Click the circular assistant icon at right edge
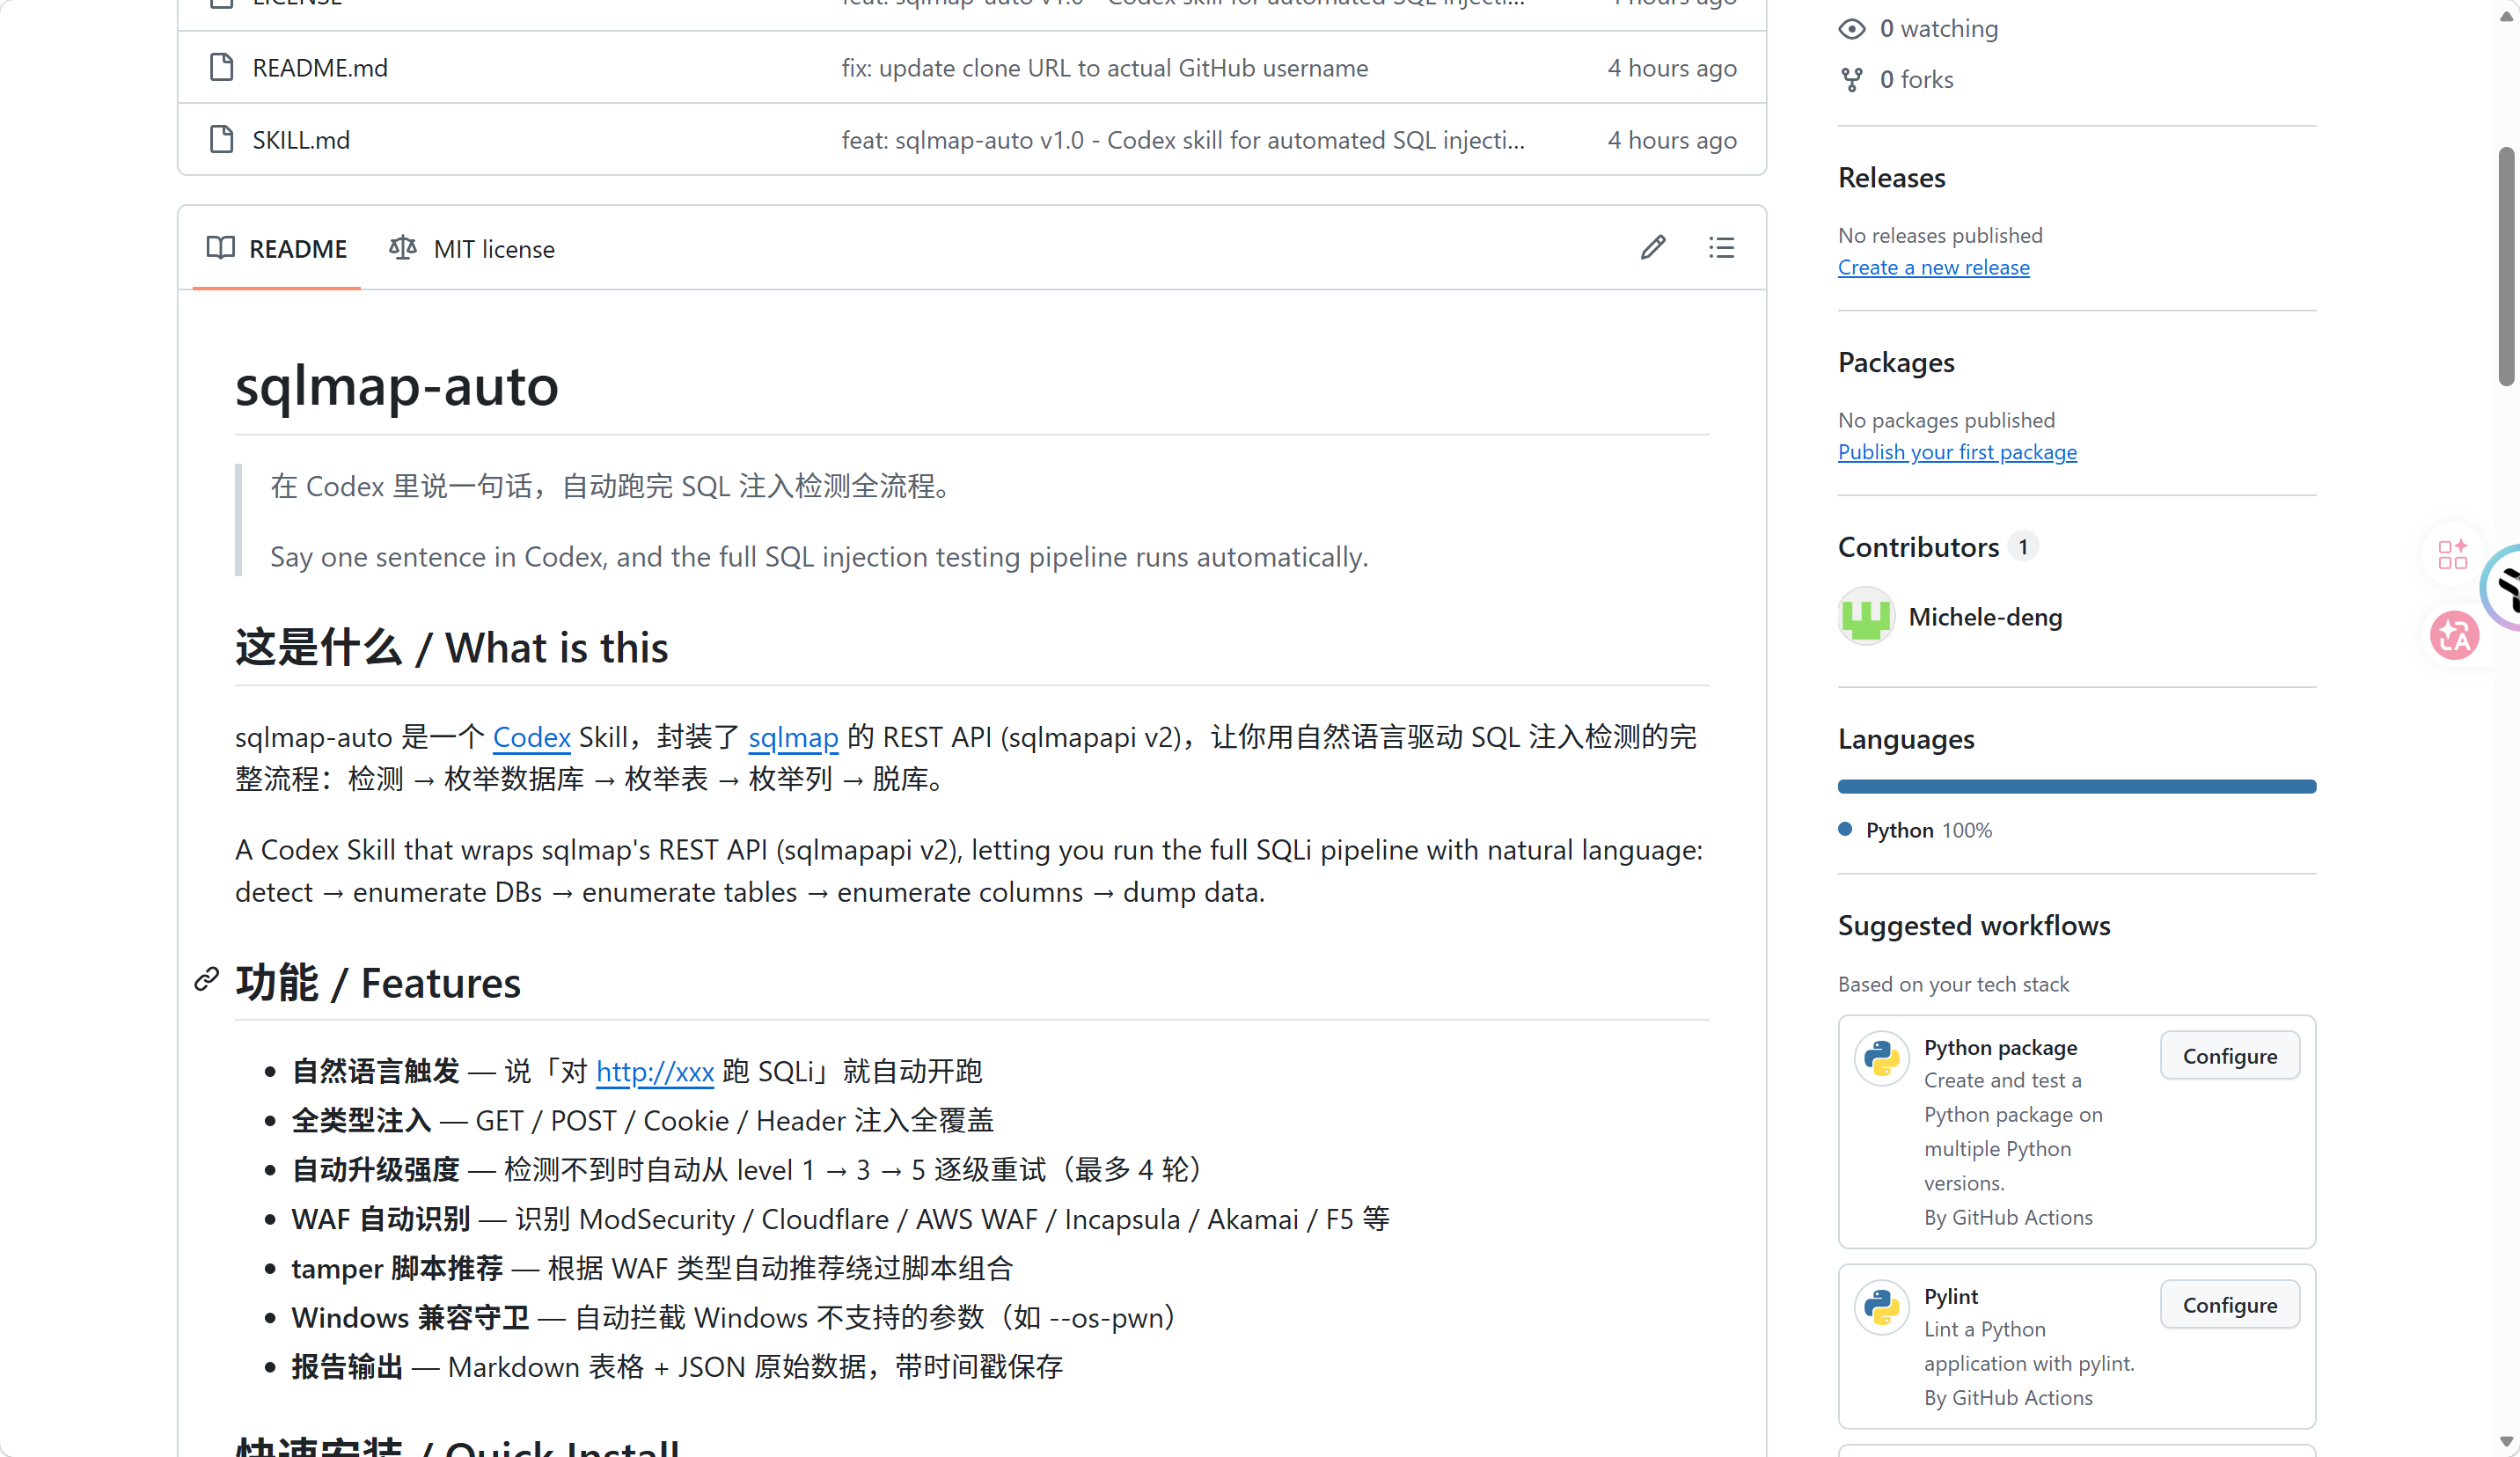Viewport: 2520px width, 1457px height. pos(2502,587)
